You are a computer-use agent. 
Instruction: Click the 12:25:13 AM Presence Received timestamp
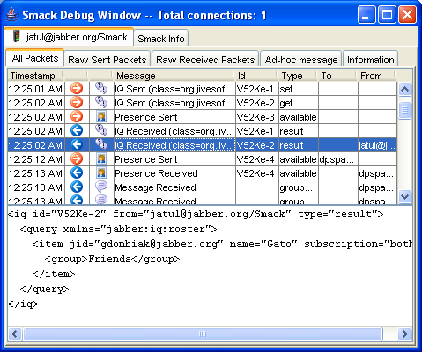click(x=35, y=173)
